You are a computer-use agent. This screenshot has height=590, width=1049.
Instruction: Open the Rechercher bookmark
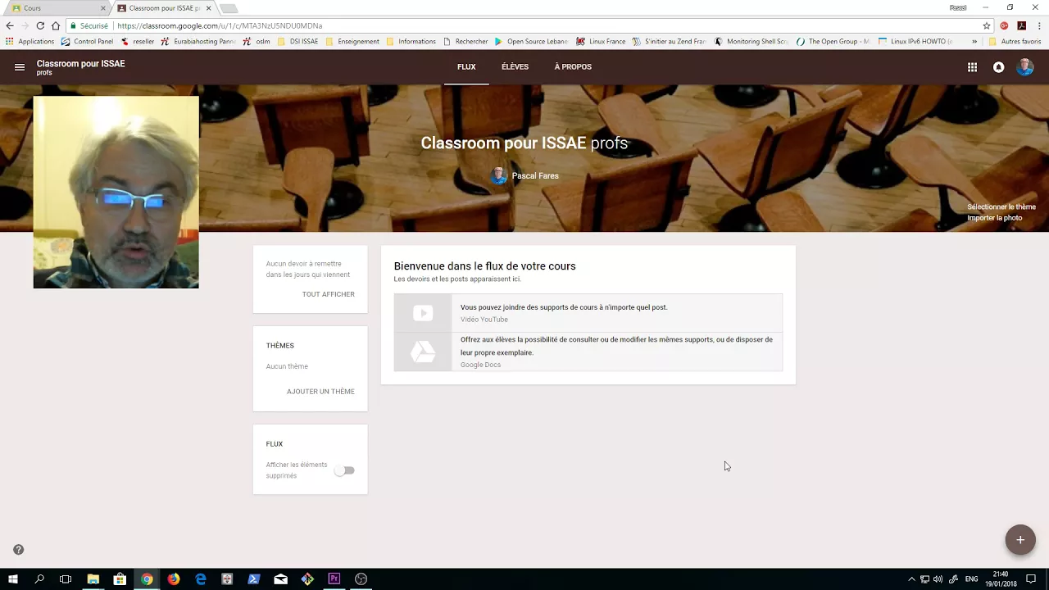pos(465,41)
